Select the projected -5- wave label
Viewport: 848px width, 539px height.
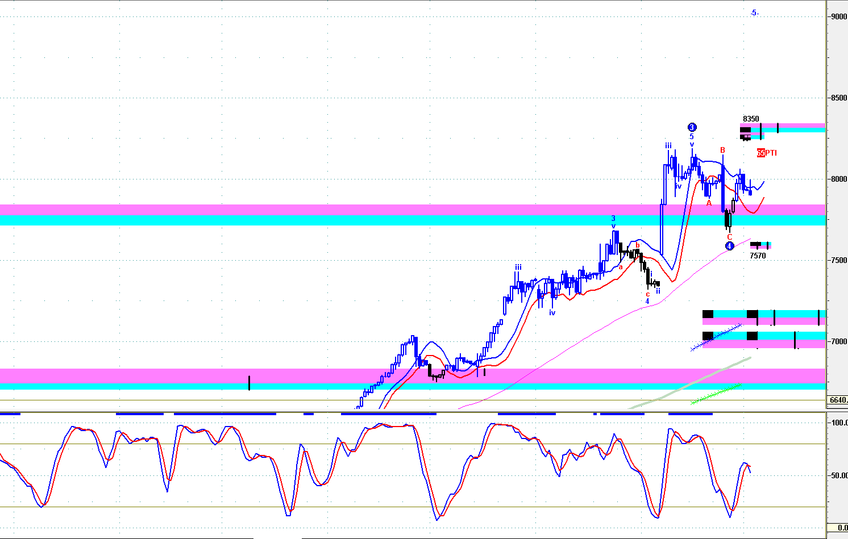click(754, 12)
